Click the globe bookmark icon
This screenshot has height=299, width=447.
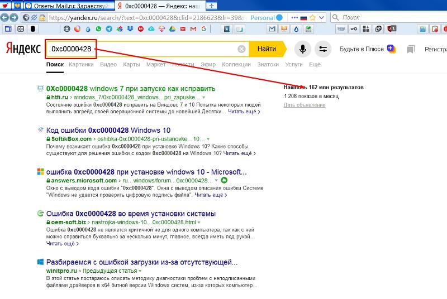click(66, 29)
